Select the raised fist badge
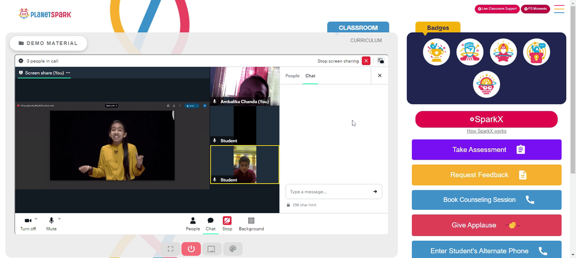This screenshot has height=258, width=576. tap(470, 52)
